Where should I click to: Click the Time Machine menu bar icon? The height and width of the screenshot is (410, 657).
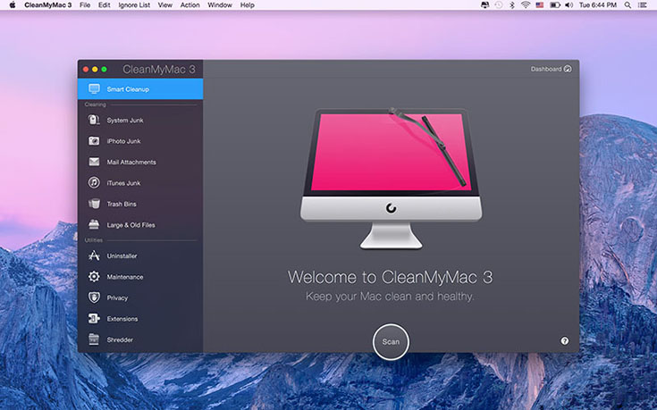click(498, 5)
